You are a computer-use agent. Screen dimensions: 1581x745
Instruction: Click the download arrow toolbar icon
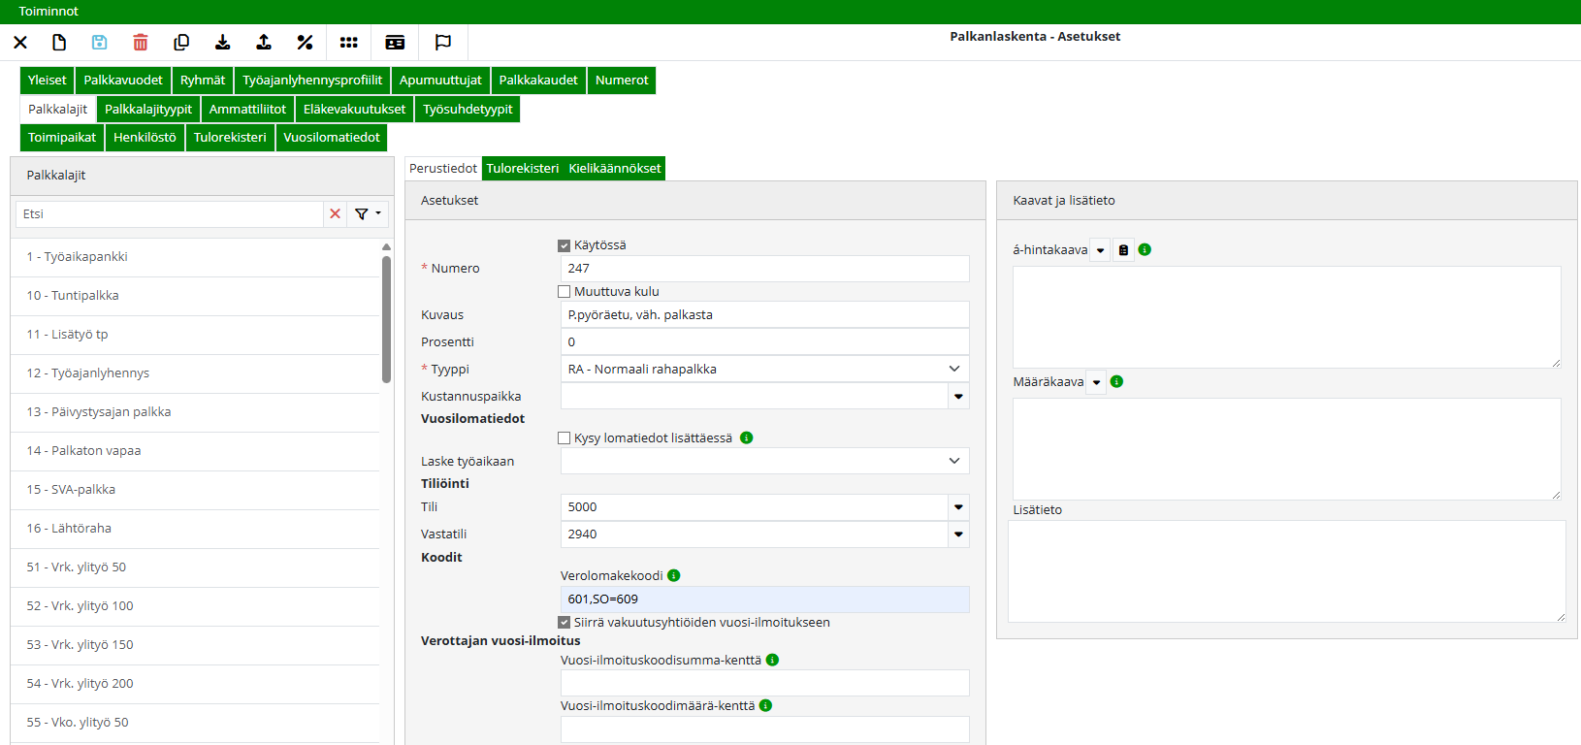click(x=222, y=42)
